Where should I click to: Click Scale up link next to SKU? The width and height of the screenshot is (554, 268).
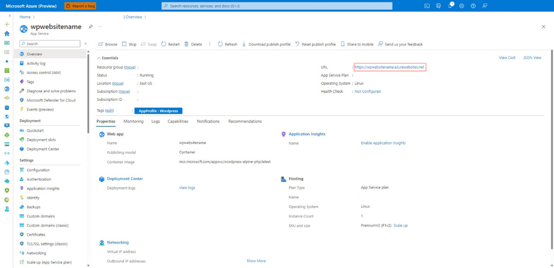400,225
